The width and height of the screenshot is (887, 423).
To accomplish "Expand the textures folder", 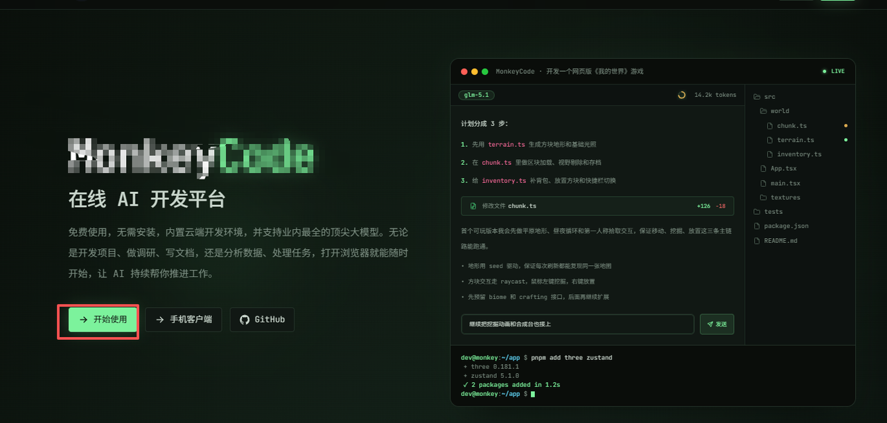I will click(780, 197).
